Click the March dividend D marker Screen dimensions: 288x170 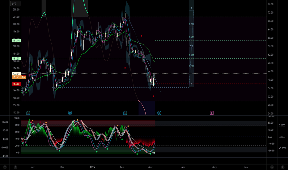pos(159,113)
